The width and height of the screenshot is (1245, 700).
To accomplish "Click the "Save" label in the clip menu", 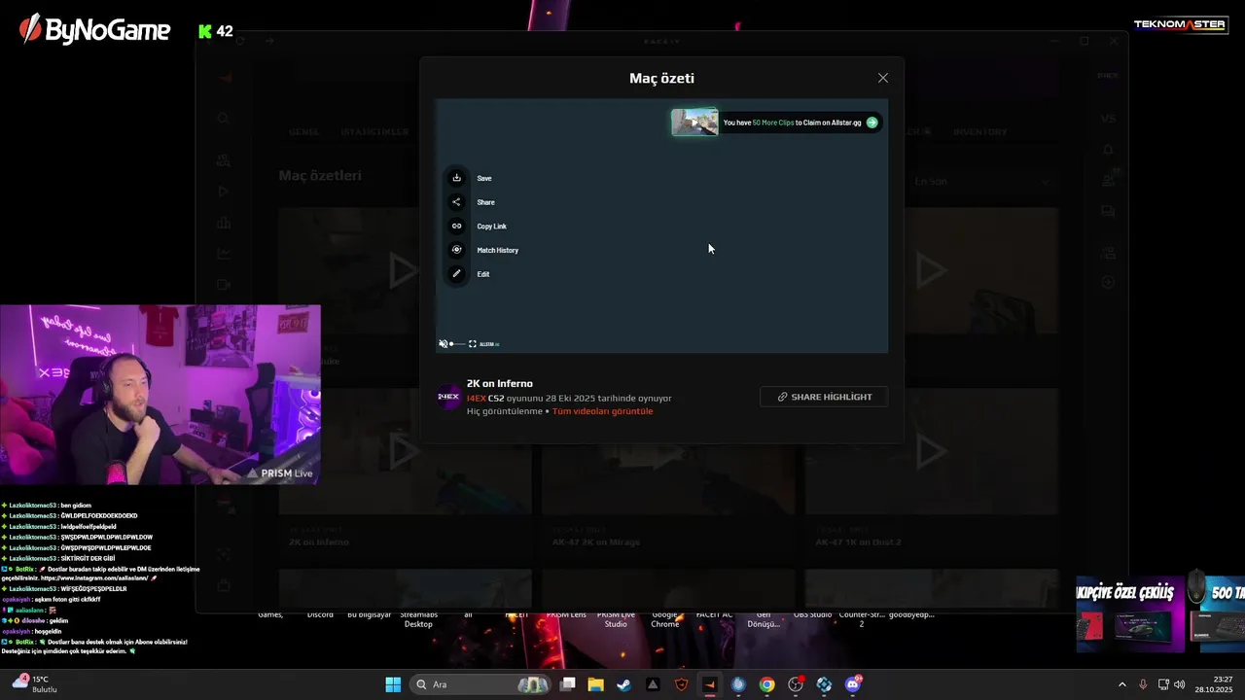I will (484, 178).
